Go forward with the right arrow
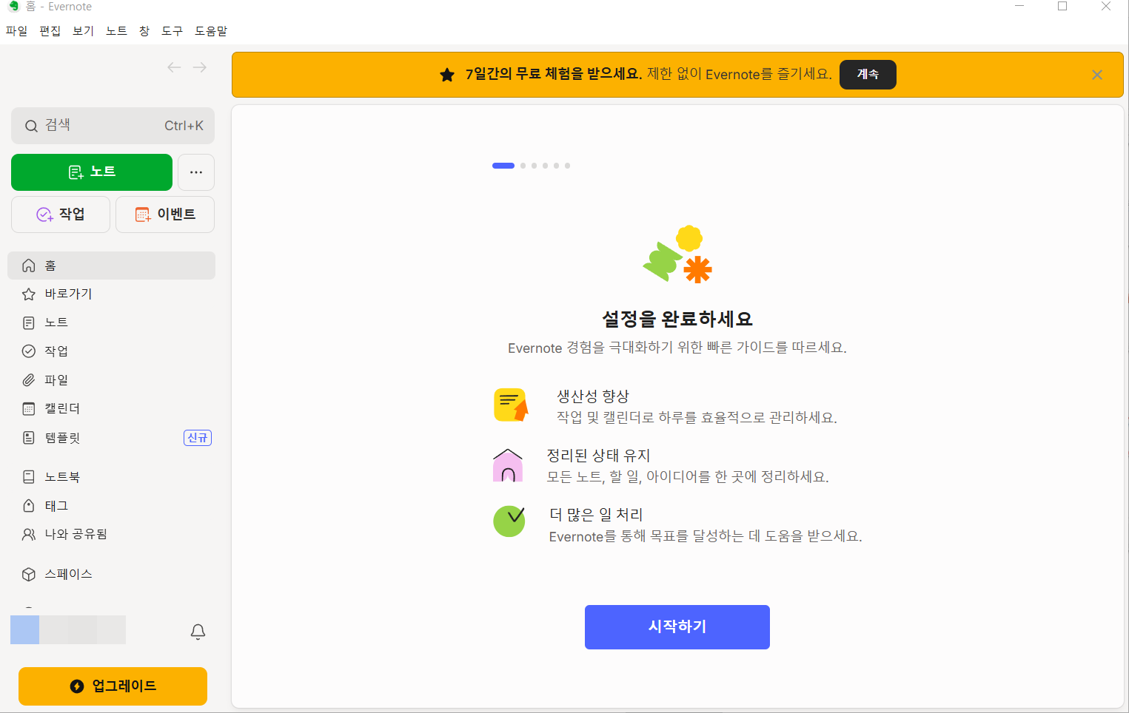1129x713 pixels. pos(200,67)
